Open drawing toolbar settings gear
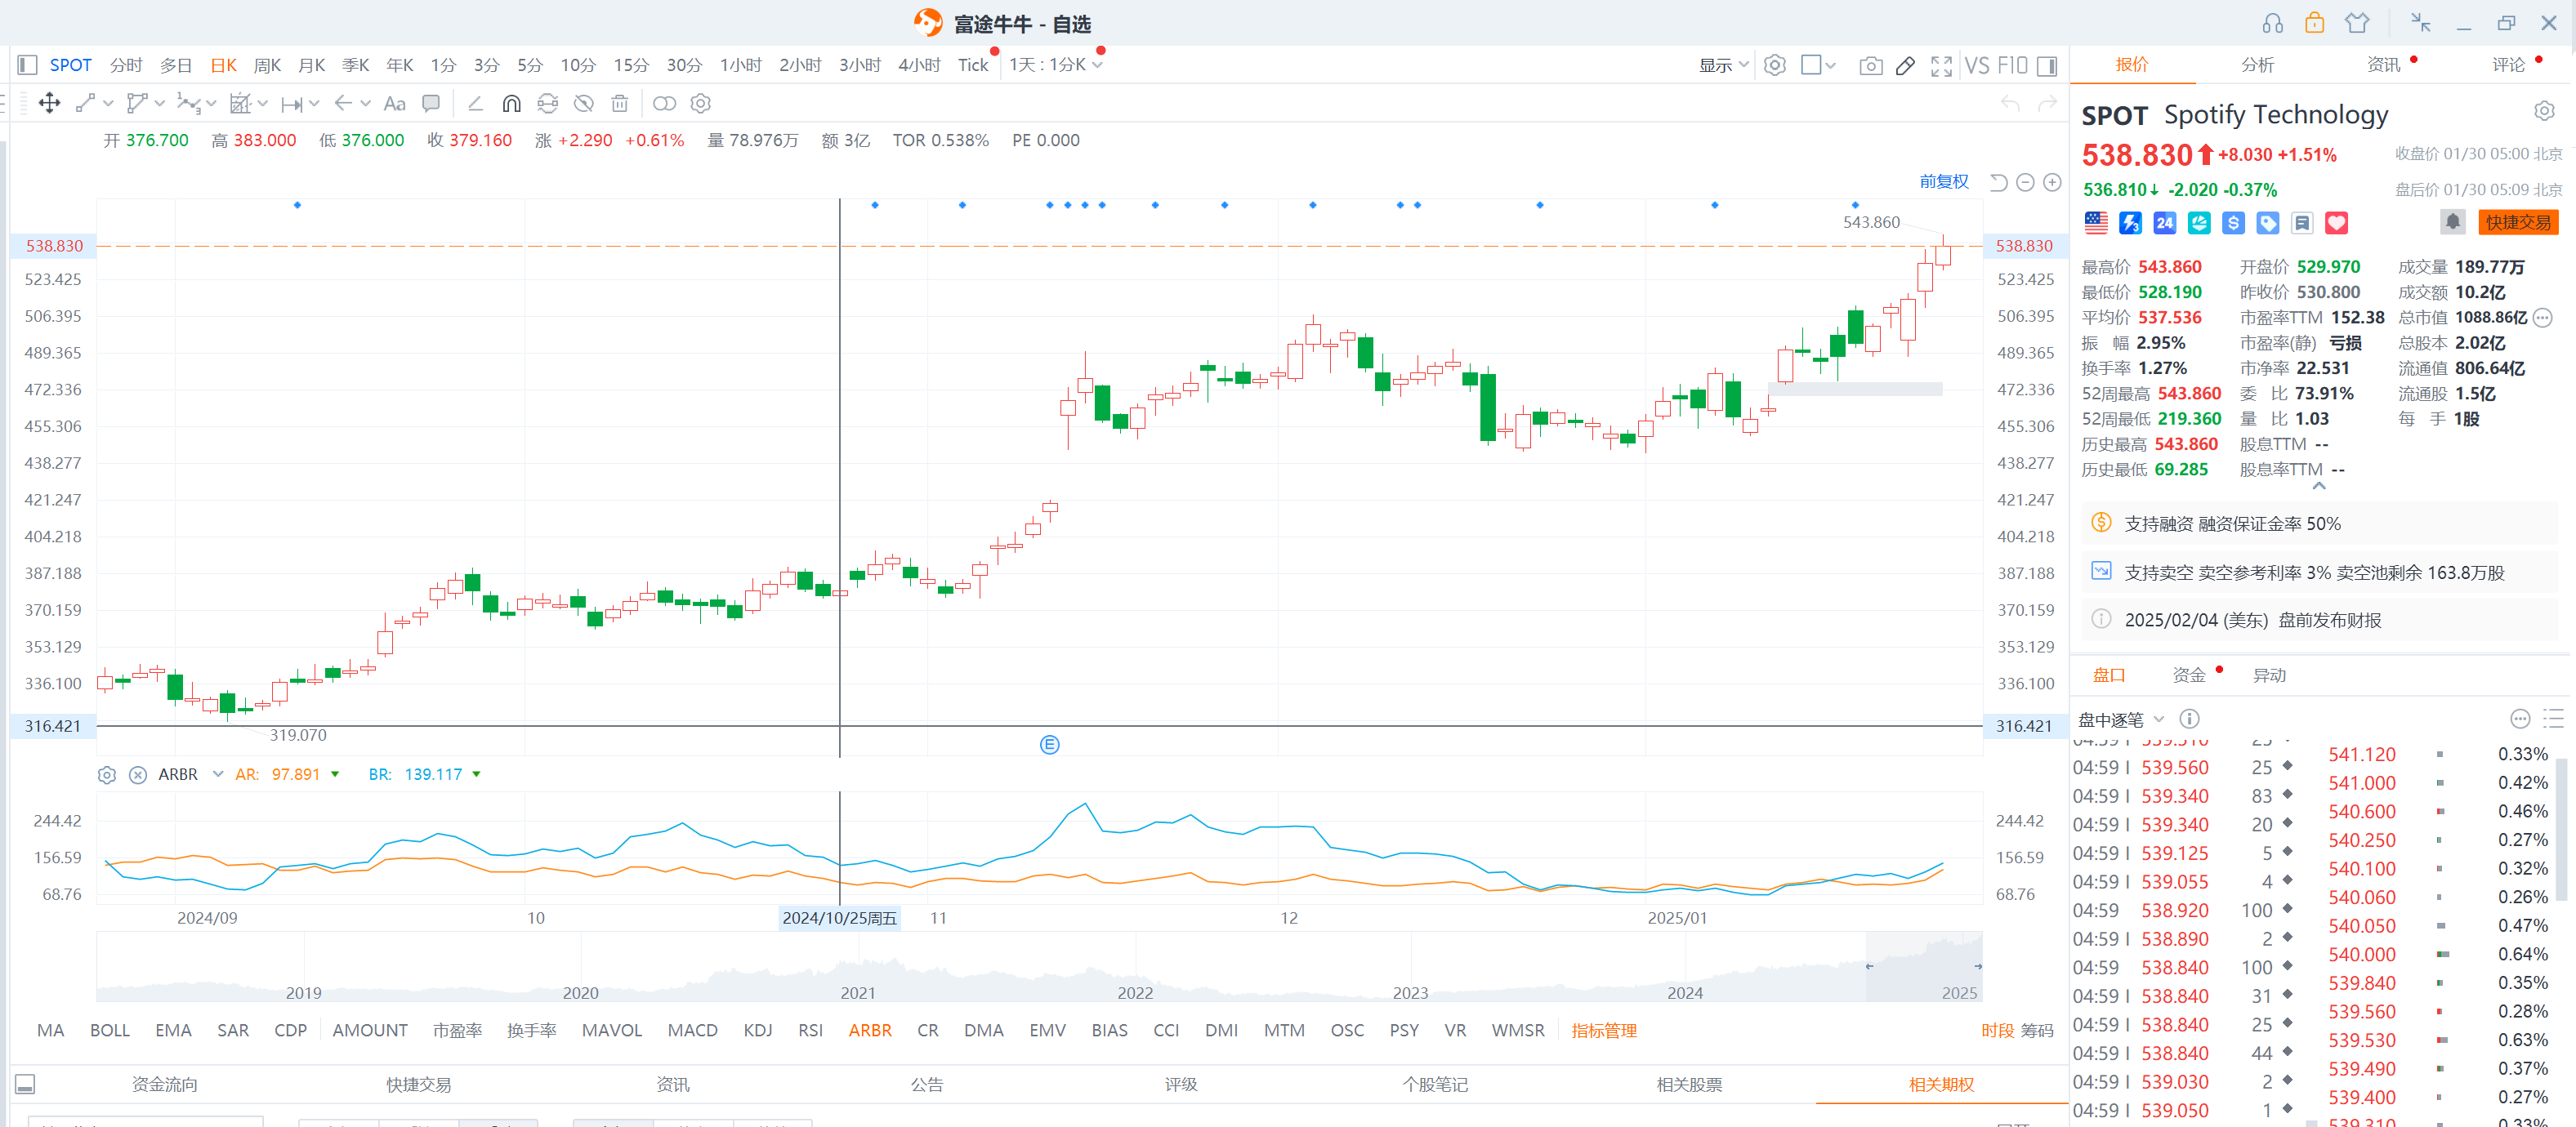 [x=701, y=103]
